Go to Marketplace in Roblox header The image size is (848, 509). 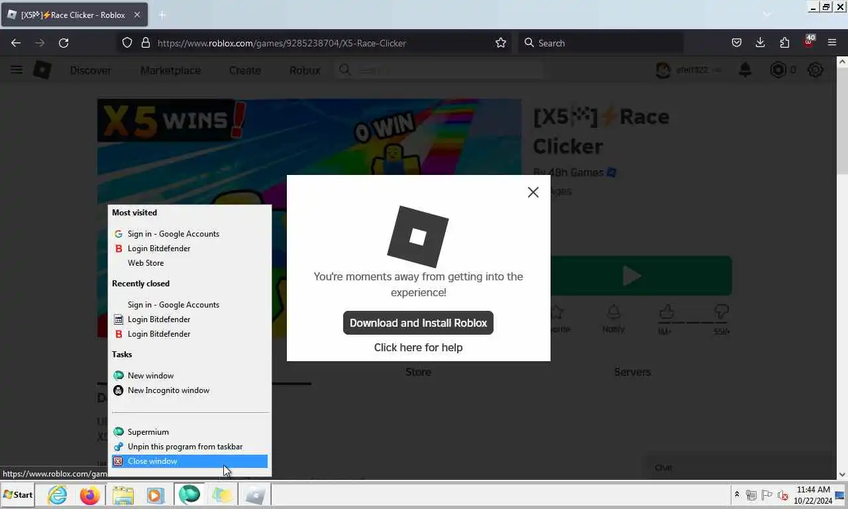pyautogui.click(x=170, y=70)
